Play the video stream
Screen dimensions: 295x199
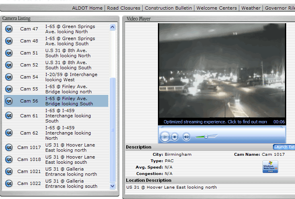165,137
